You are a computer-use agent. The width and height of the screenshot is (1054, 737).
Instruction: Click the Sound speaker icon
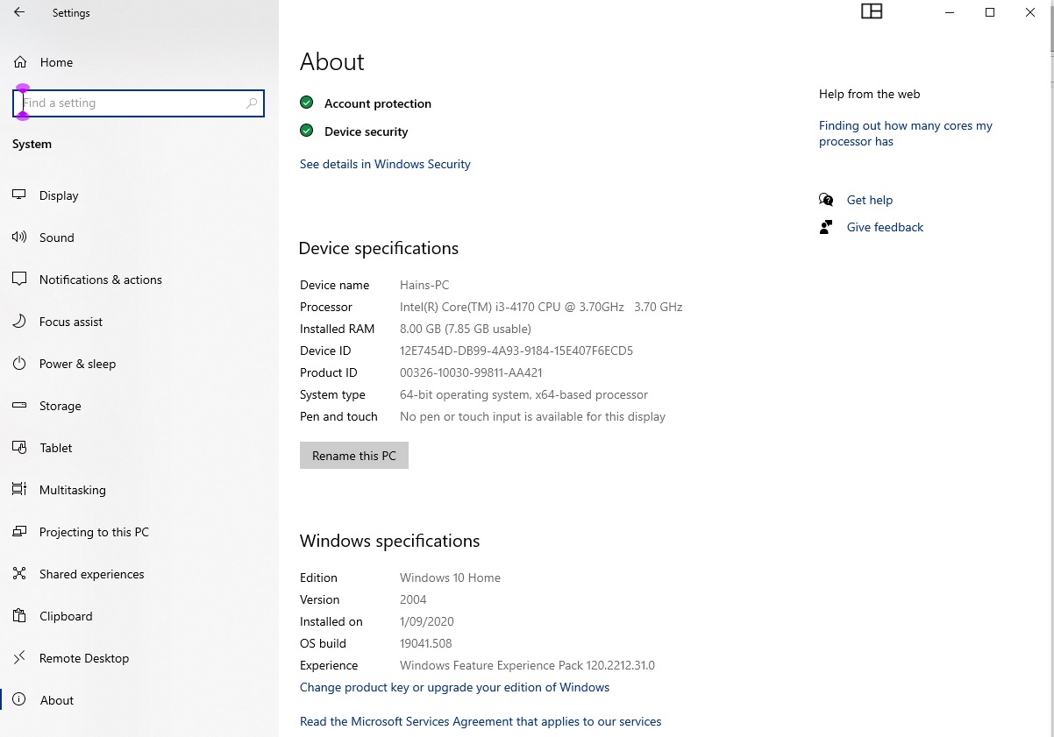coord(19,237)
